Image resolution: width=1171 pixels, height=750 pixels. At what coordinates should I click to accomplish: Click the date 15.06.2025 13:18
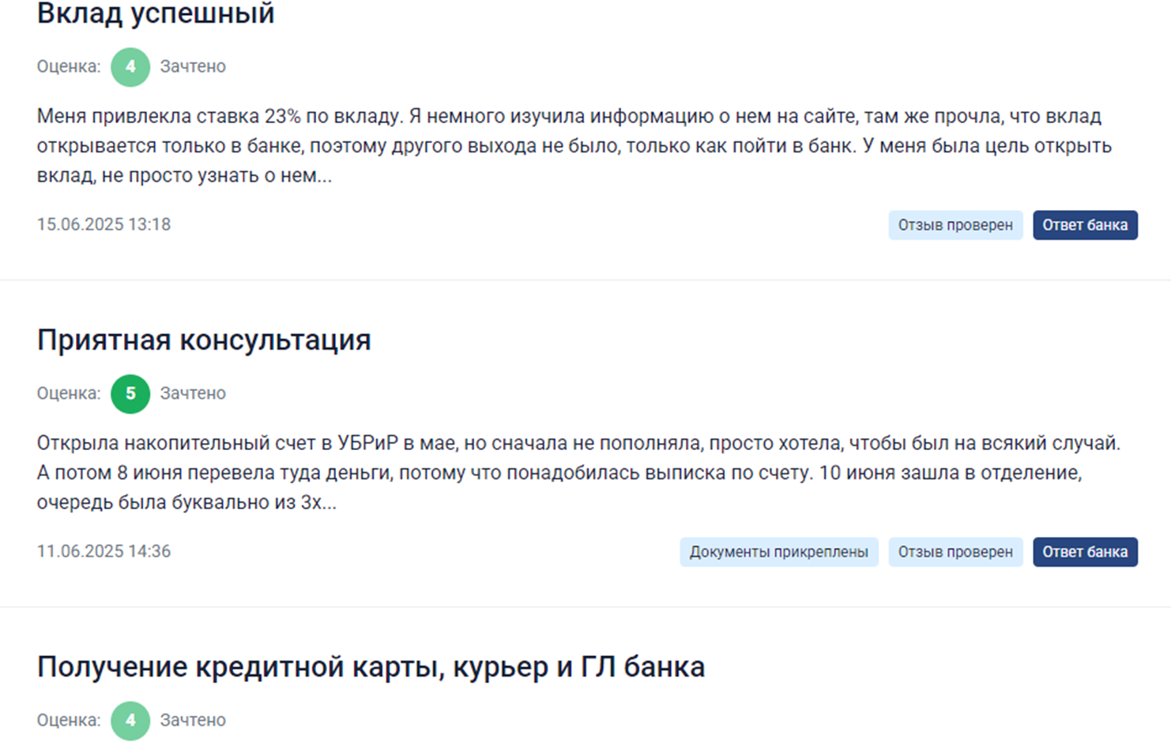(x=104, y=225)
